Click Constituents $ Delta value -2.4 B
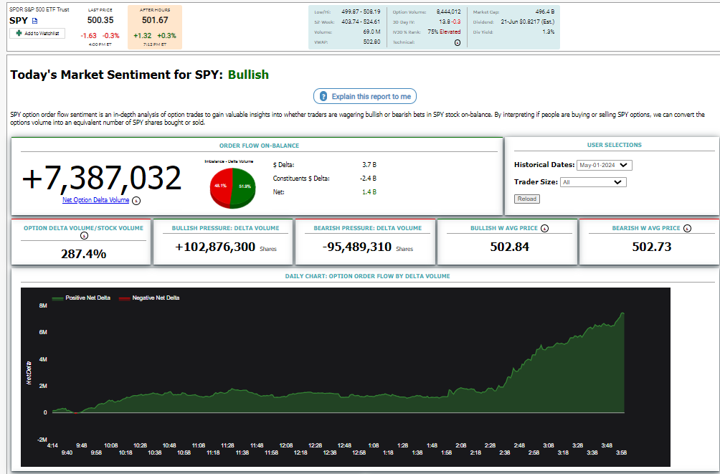 (369, 179)
